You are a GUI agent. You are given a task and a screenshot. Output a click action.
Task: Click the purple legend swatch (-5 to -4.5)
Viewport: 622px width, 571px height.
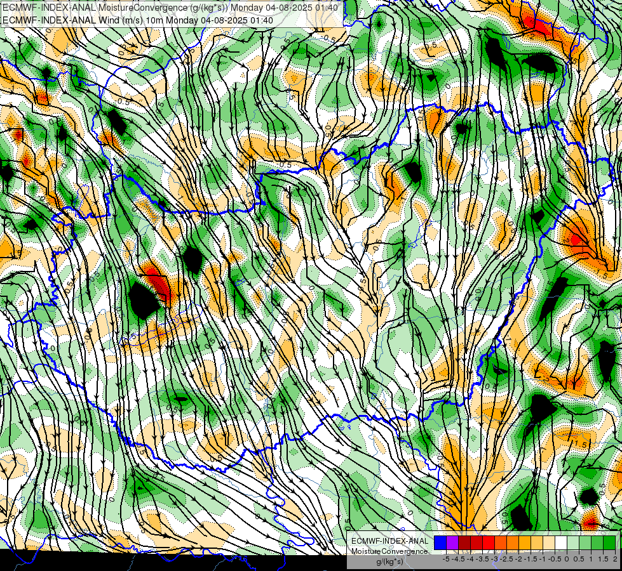click(452, 543)
